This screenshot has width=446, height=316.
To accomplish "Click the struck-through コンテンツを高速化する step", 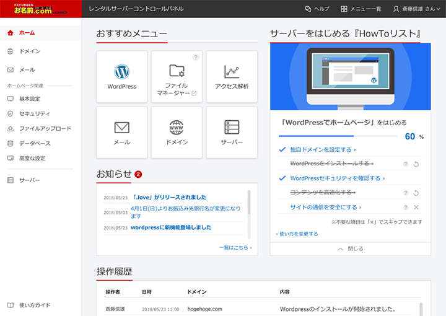I will click(x=323, y=193).
